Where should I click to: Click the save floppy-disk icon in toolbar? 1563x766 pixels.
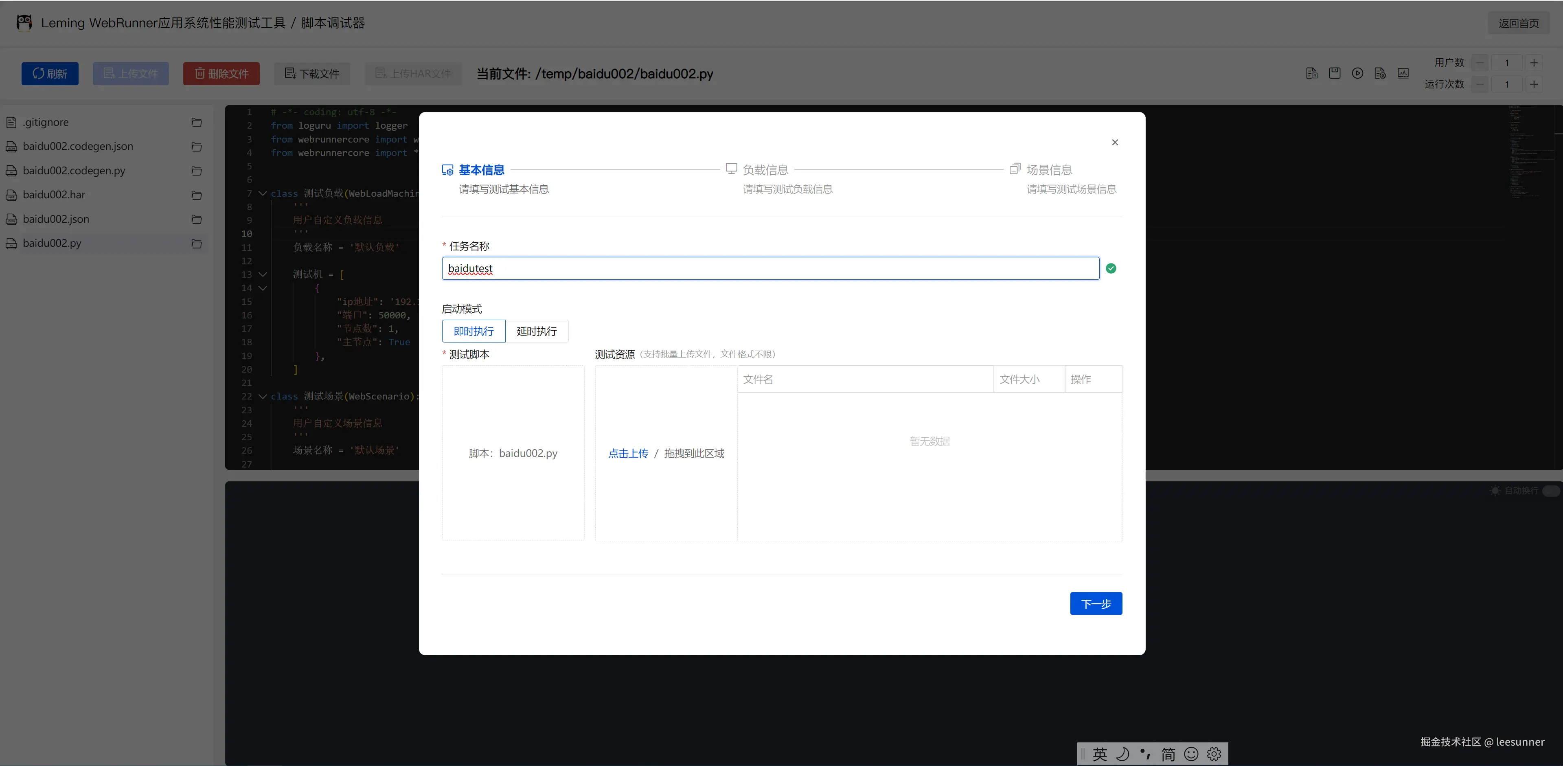[1334, 73]
